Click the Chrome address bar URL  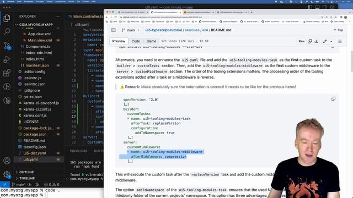click(x=162, y=17)
